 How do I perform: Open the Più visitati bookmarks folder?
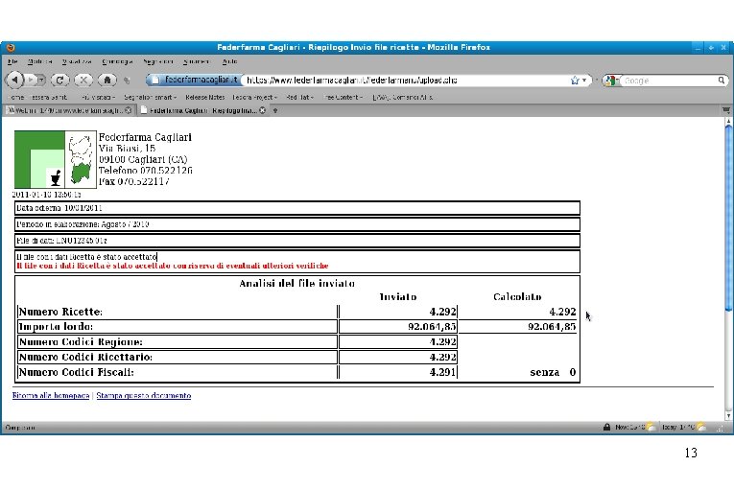(x=98, y=98)
